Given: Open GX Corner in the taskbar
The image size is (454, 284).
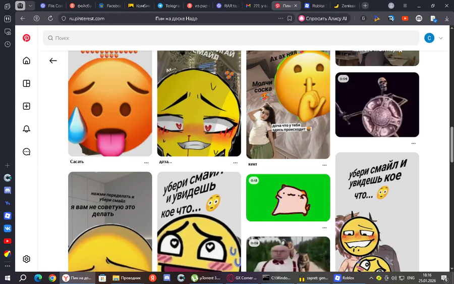Looking at the screenshot, I should point(242,278).
